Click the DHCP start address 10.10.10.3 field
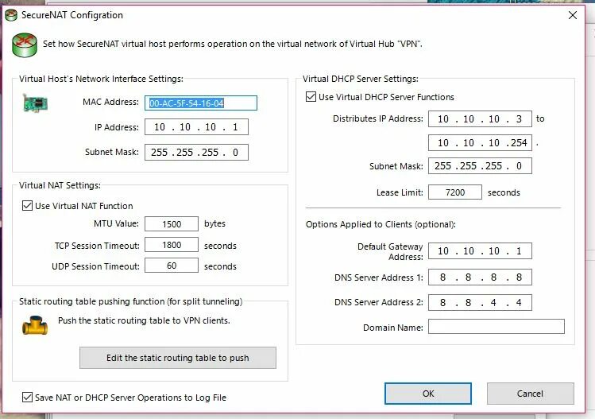Screen dimensions: 595x419 [480, 119]
